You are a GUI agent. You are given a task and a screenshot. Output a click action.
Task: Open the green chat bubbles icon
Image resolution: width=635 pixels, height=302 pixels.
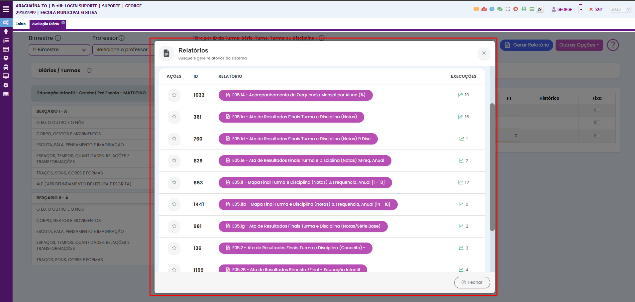pos(500,9)
